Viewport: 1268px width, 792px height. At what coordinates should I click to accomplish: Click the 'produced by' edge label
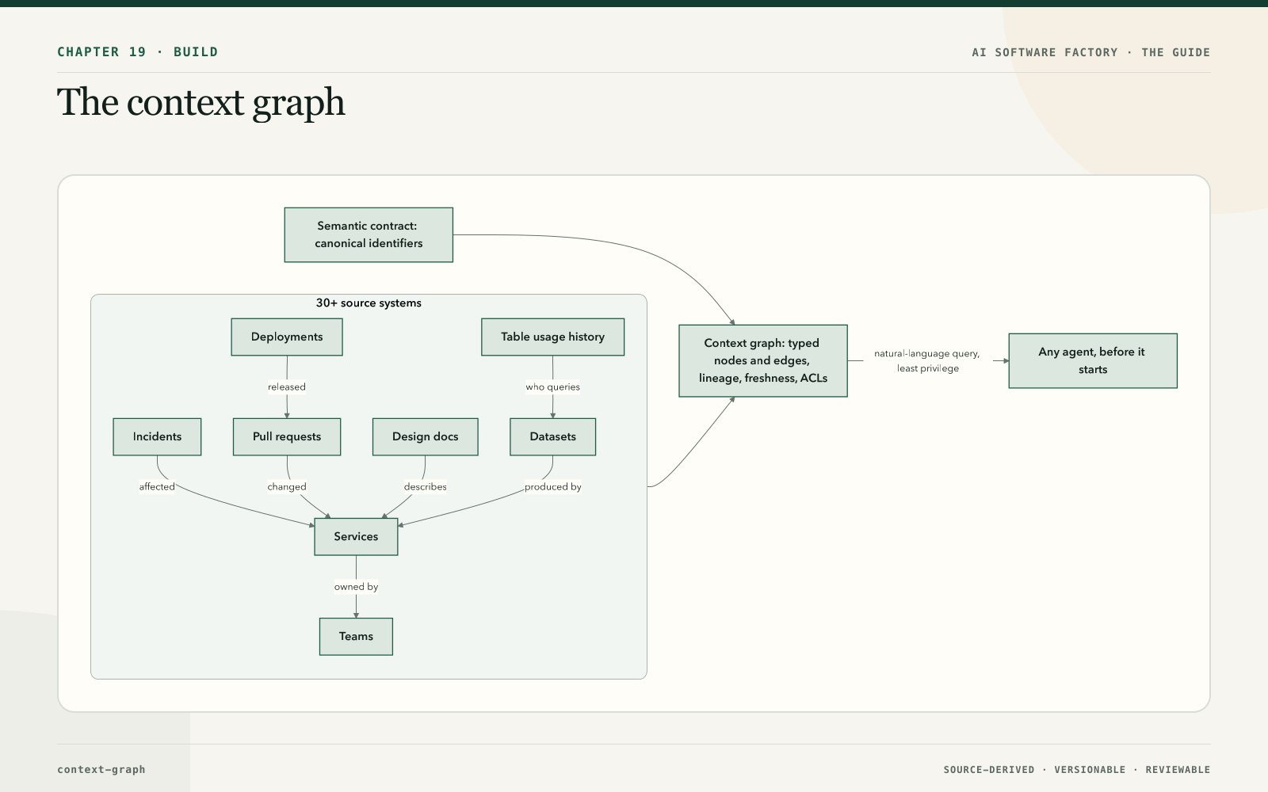point(553,487)
